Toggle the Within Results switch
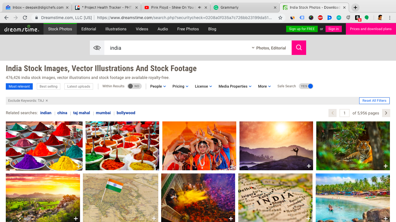The height and width of the screenshot is (222, 396). click(134, 86)
